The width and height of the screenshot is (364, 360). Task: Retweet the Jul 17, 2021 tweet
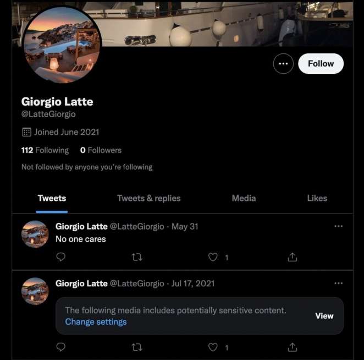click(x=137, y=347)
